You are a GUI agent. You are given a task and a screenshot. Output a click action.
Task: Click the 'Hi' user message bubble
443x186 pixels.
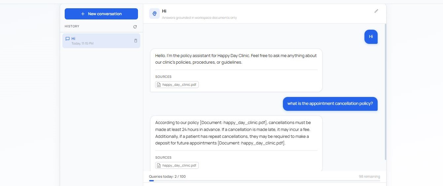point(371,37)
